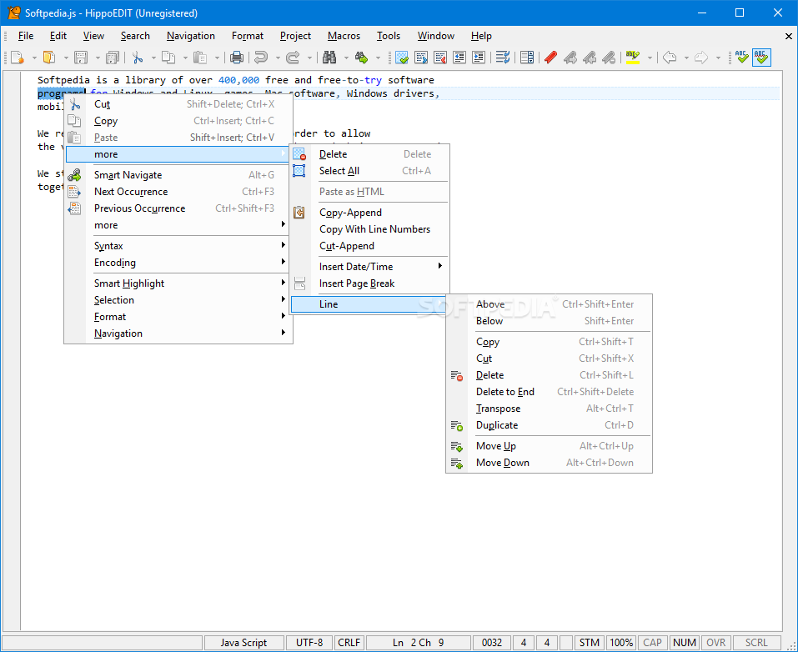
Task: Click the Save All toolbar icon
Action: pyautogui.click(x=112, y=58)
